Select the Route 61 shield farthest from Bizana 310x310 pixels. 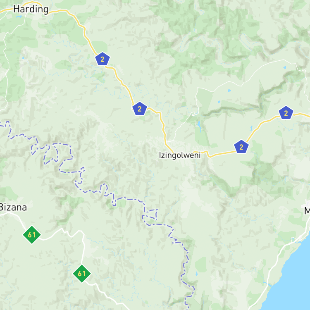[82, 274]
